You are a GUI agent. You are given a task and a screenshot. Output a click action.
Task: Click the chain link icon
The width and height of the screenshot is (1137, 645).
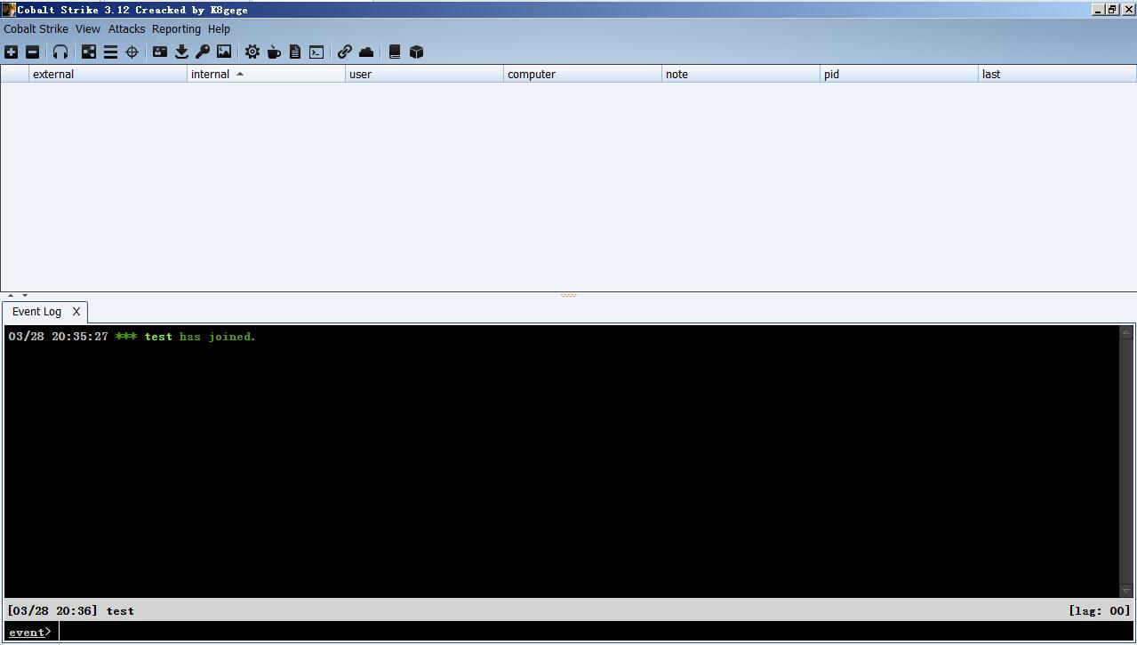(345, 52)
